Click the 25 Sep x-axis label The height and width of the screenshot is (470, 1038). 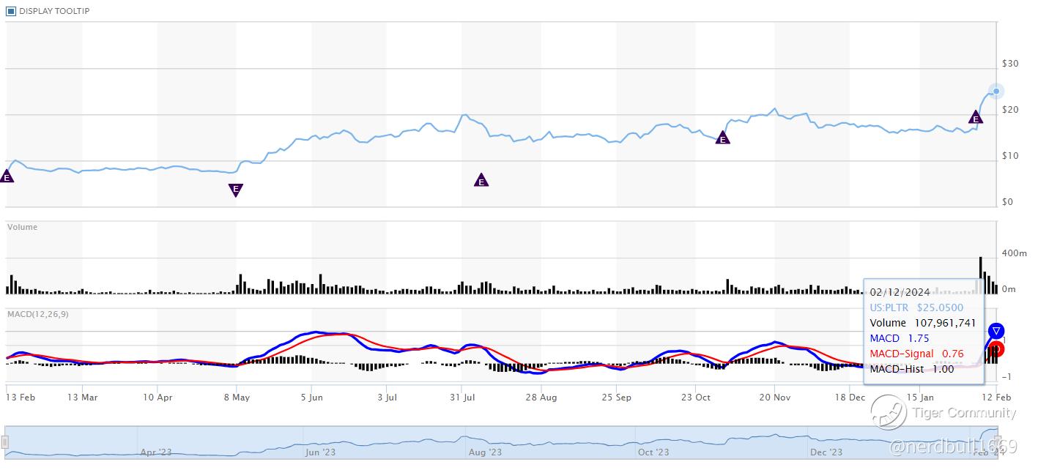pyautogui.click(x=617, y=397)
